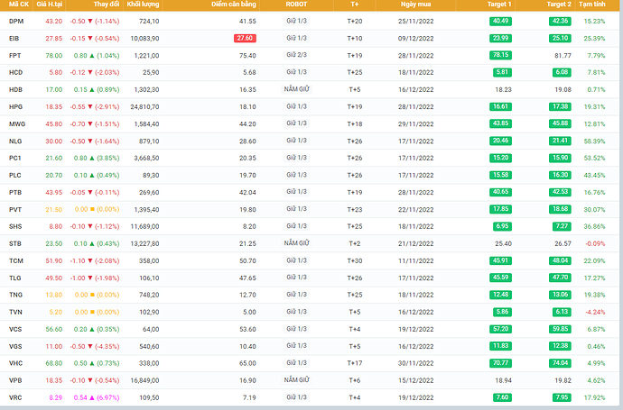The image size is (623, 410).
Task: Select the VCS stock ticker
Action: tap(15, 329)
